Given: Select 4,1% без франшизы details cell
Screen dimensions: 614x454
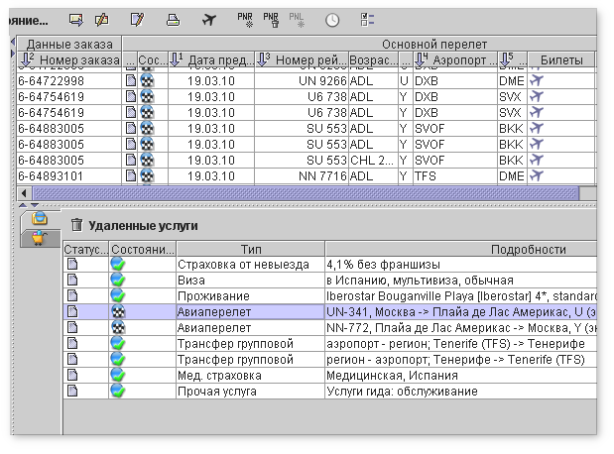Looking at the screenshot, I should 461,265.
